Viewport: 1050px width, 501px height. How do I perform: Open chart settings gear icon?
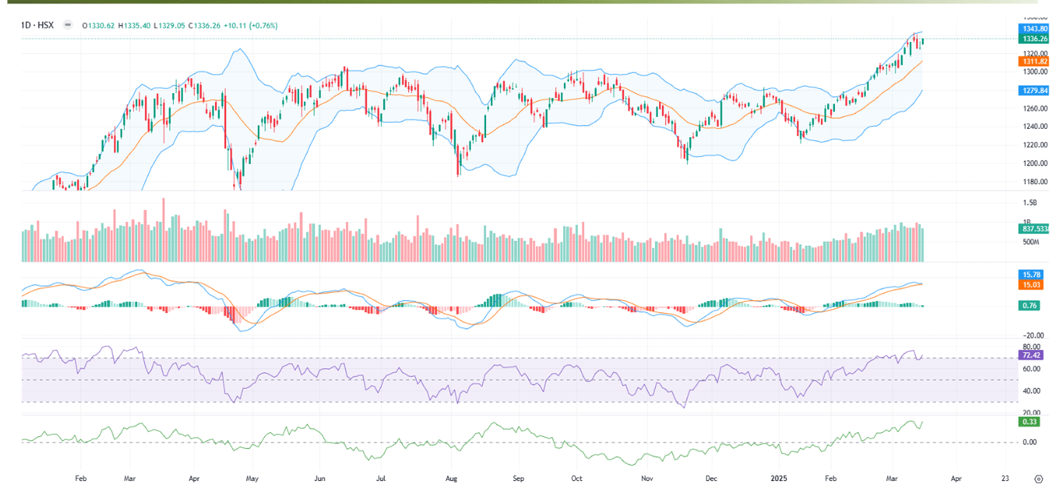(1038, 478)
